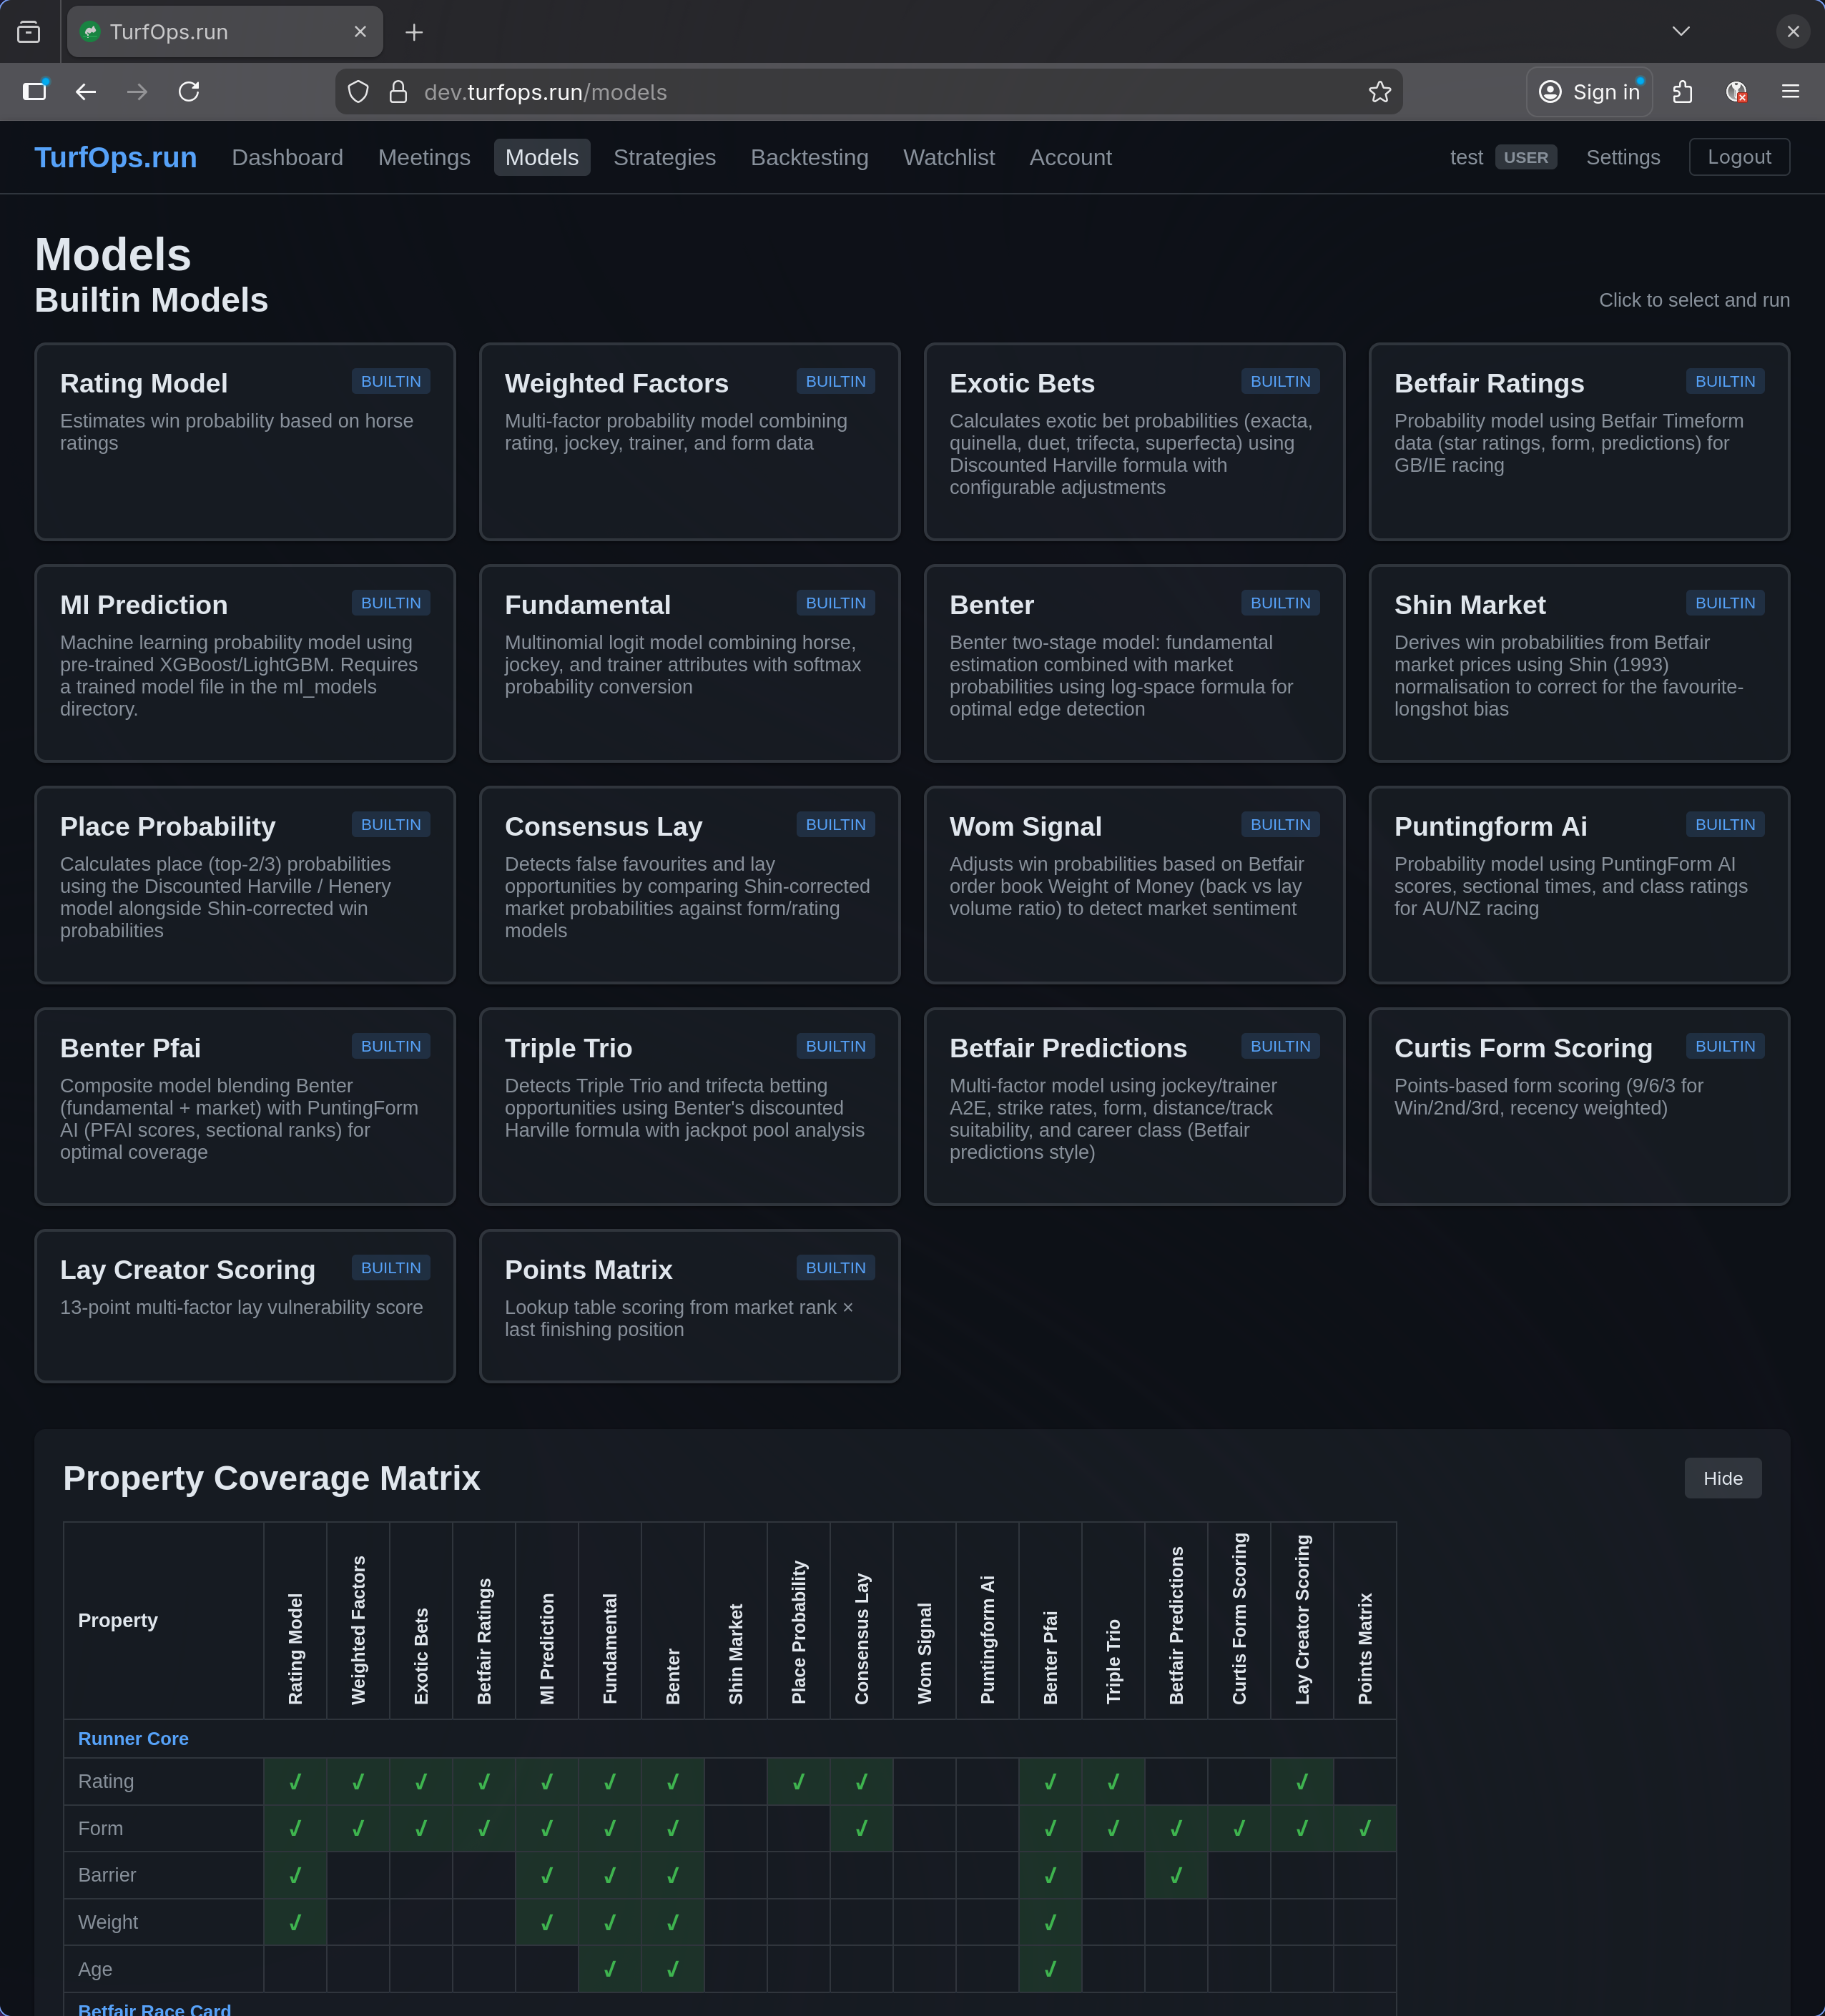
Task: Open the Account section
Action: pyautogui.click(x=1070, y=157)
